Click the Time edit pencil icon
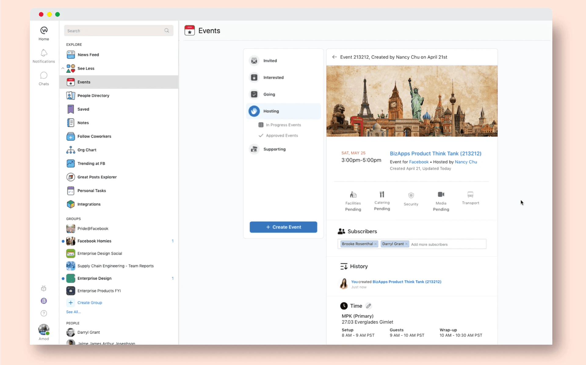The height and width of the screenshot is (365, 586). pyautogui.click(x=369, y=306)
